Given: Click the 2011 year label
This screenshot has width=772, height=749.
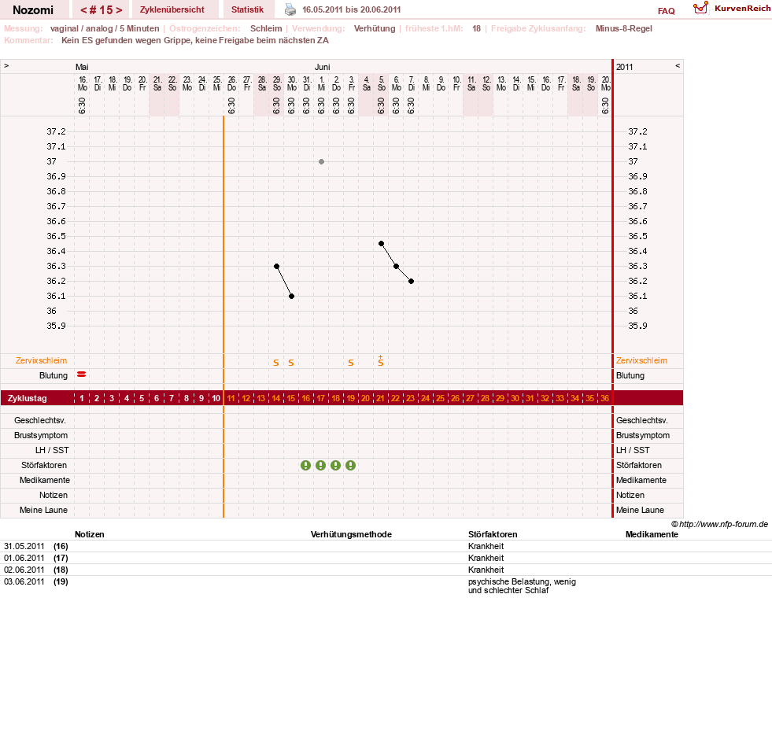Looking at the screenshot, I should click(624, 67).
